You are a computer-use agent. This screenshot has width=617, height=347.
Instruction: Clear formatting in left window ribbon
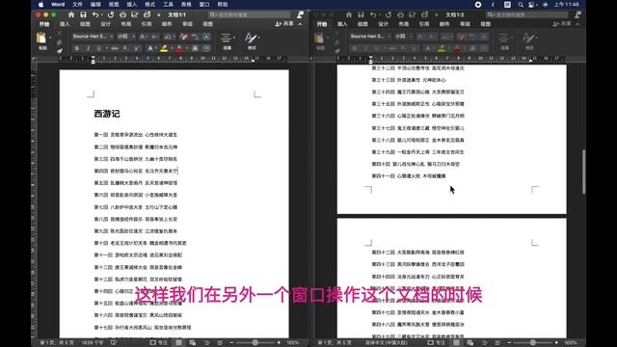tap(184, 37)
